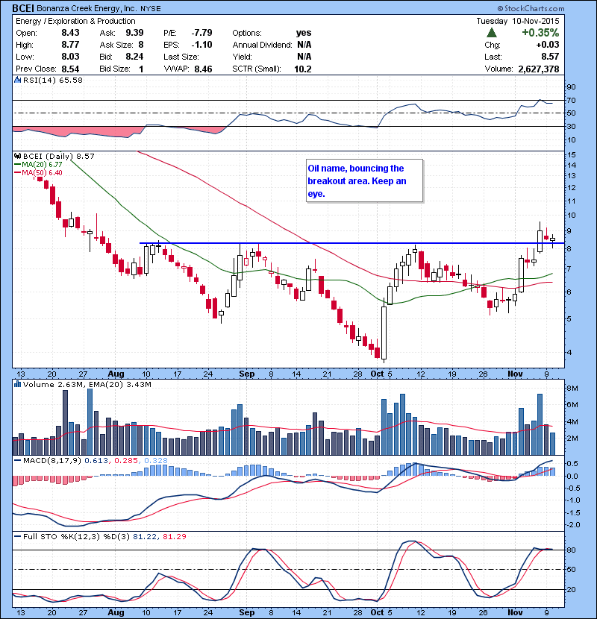Click the Volume value 2,627,378
The width and height of the screenshot is (597, 619).
click(x=539, y=69)
